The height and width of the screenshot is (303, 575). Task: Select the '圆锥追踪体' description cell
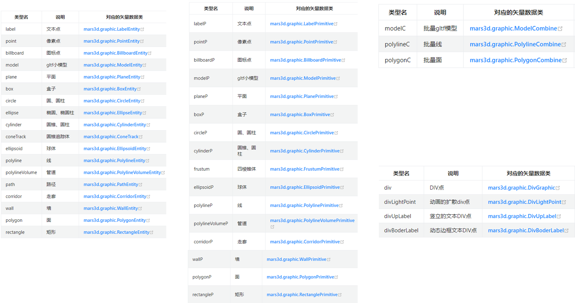60,137
